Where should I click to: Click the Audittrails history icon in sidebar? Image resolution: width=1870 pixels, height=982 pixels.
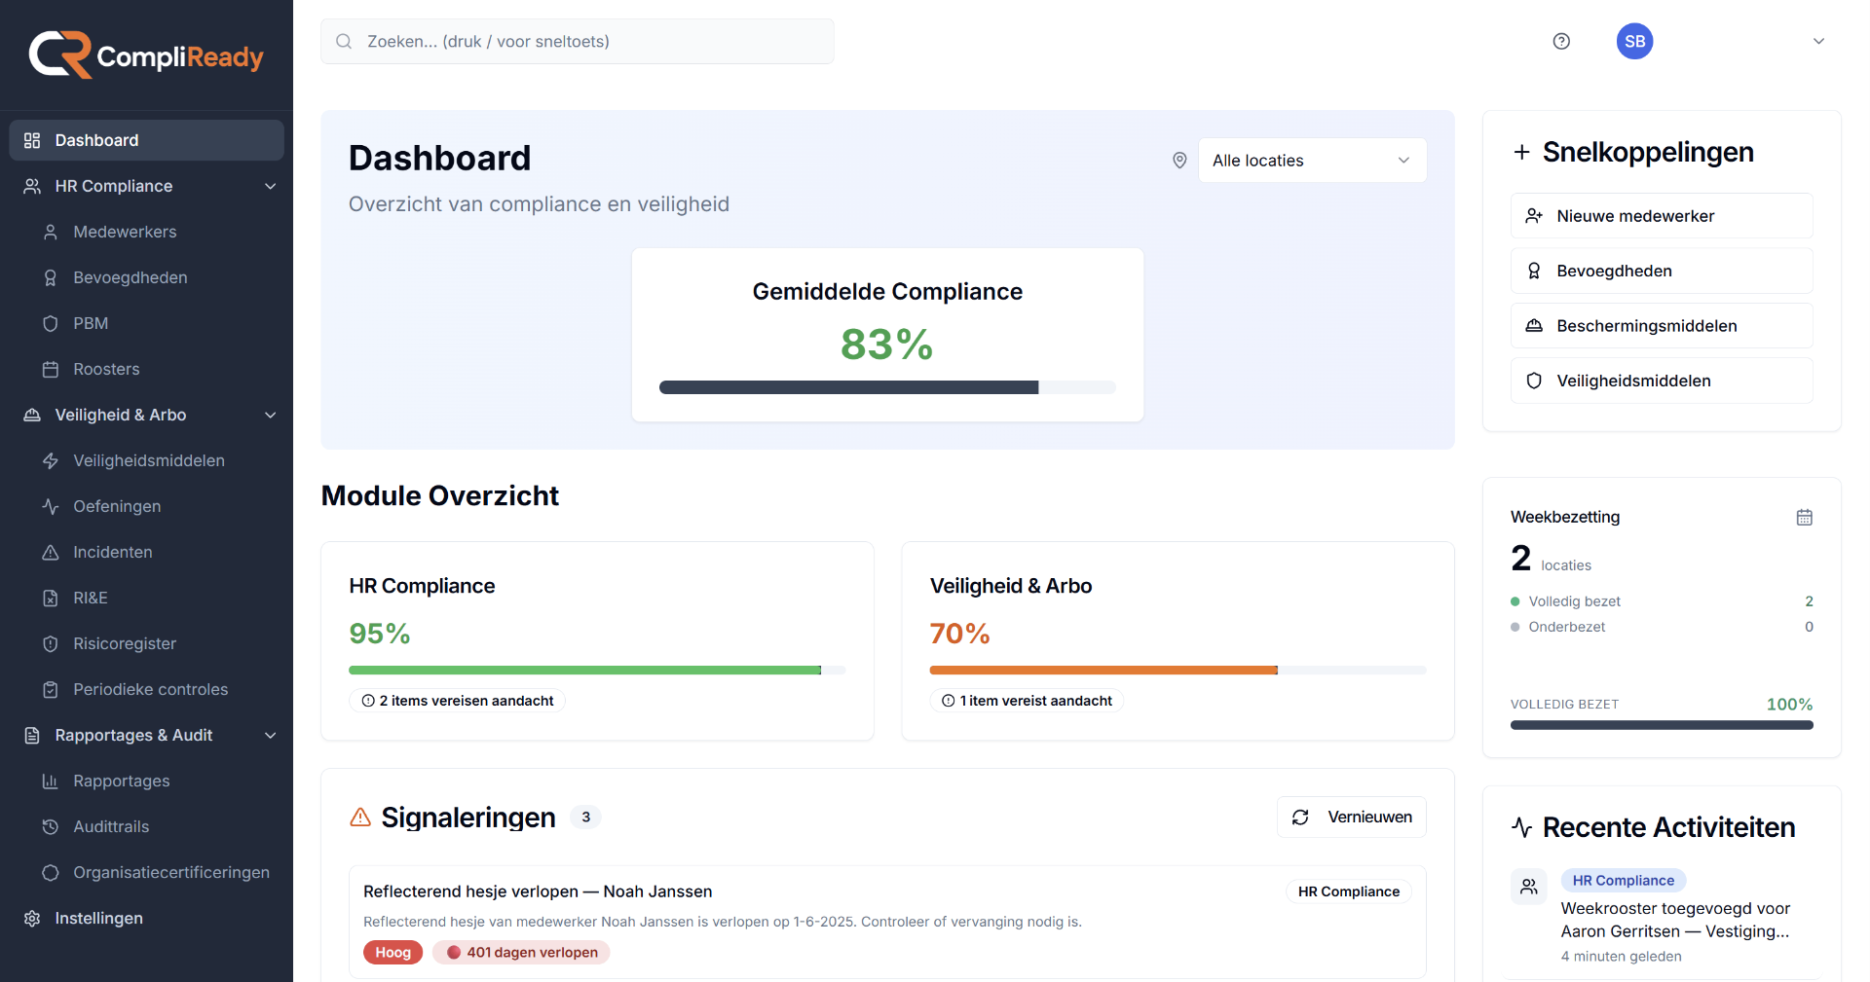click(x=51, y=826)
